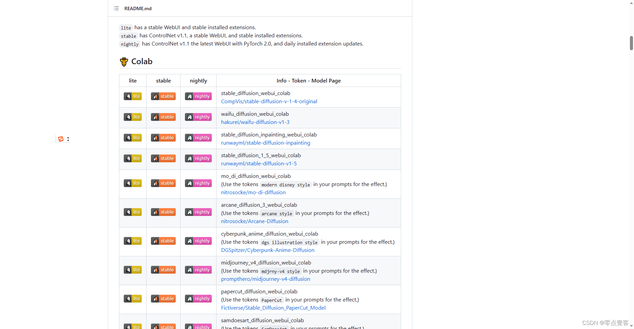634x329 pixels.
Task: Open stable badge for midjourney_v4_diffusion_webui_colab
Action: coord(163,270)
